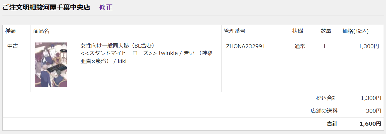386x134 pixels.
Task: Click the ご注文明細駿河屋千葉中央店 heading
Action: coord(46,7)
